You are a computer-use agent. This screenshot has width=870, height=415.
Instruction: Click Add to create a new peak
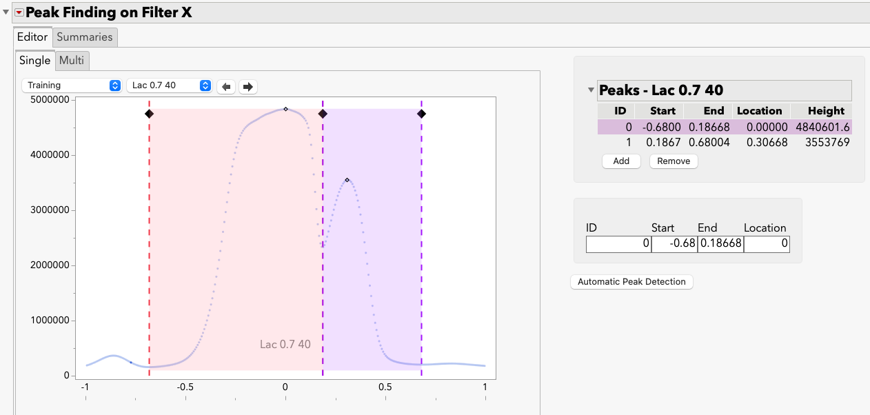(620, 161)
